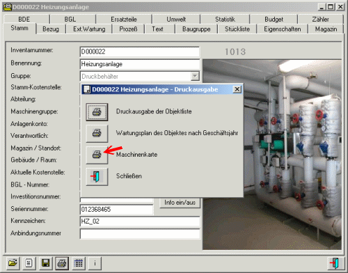Open the Stückliste tab
This screenshot has width=348, height=273.
[237, 29]
